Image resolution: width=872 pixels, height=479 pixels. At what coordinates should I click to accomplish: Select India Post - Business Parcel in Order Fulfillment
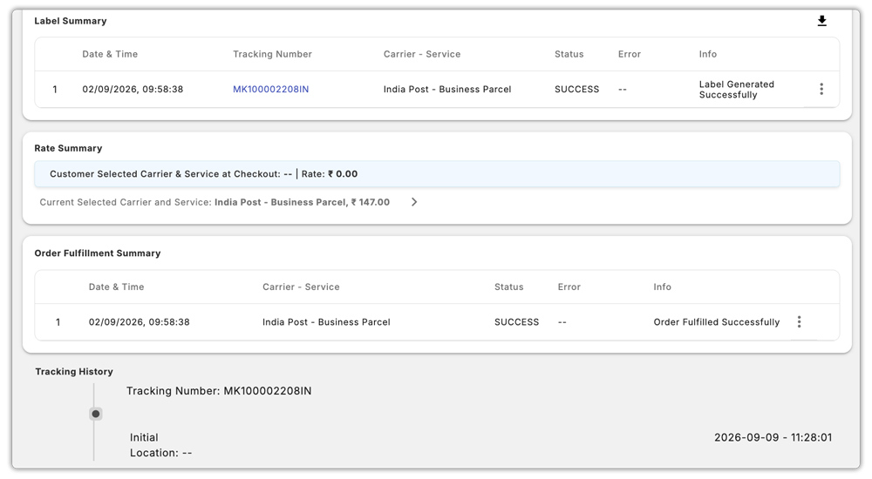[326, 322]
